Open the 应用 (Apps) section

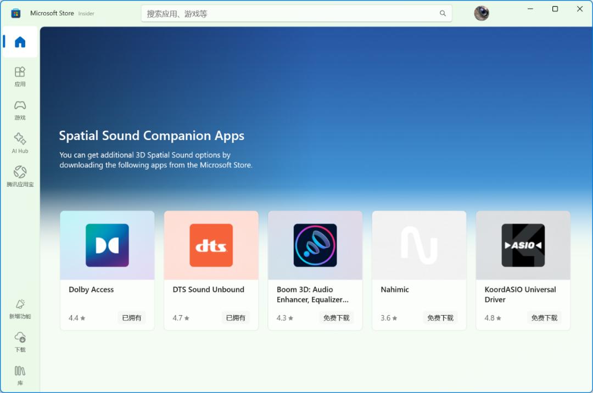point(20,77)
